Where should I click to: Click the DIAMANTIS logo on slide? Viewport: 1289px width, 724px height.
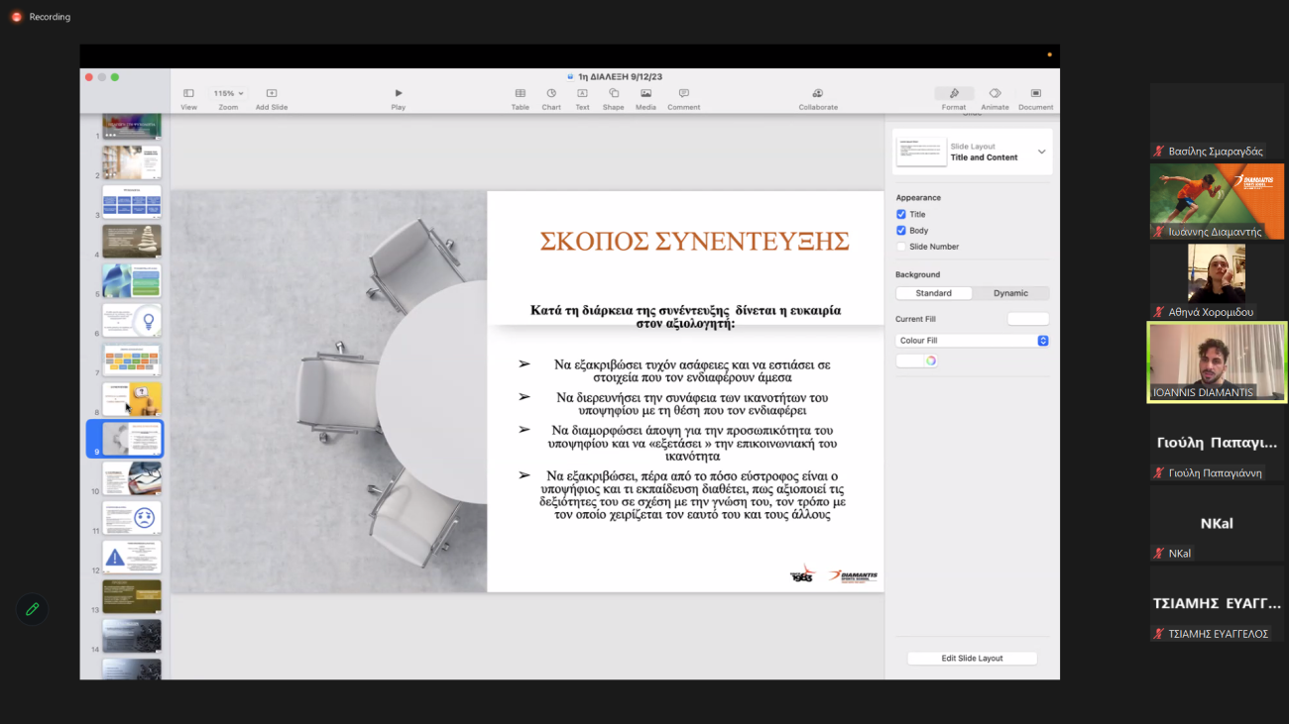[853, 574]
